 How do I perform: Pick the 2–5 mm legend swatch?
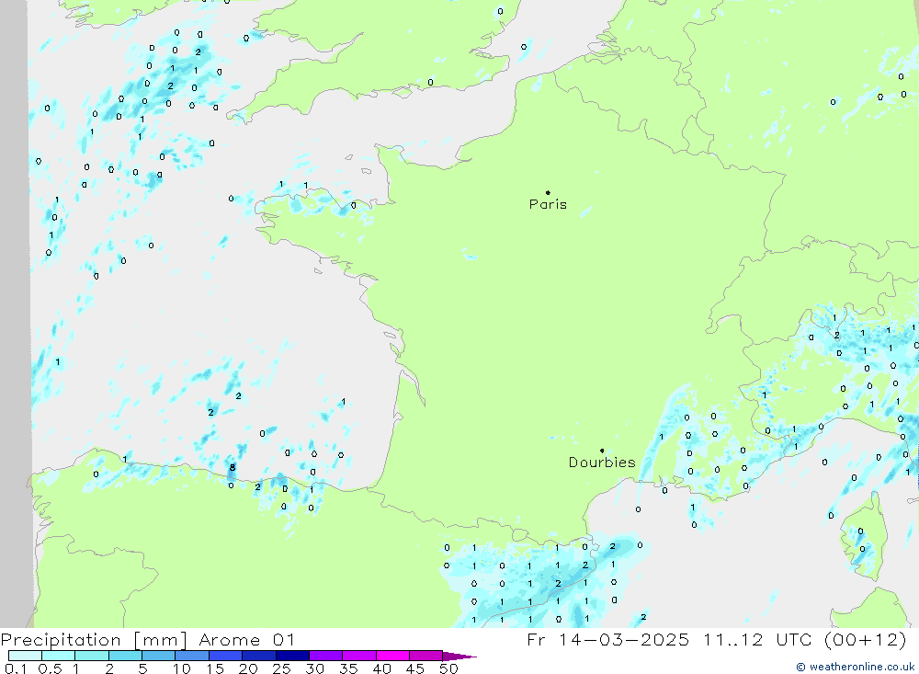point(125,656)
